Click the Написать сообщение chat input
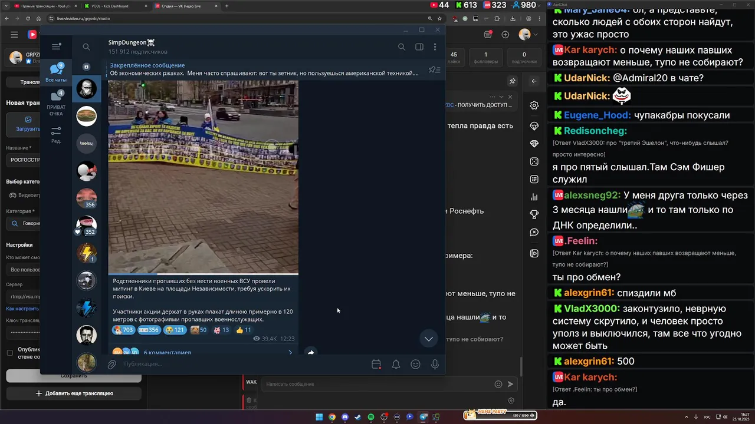 377,384
